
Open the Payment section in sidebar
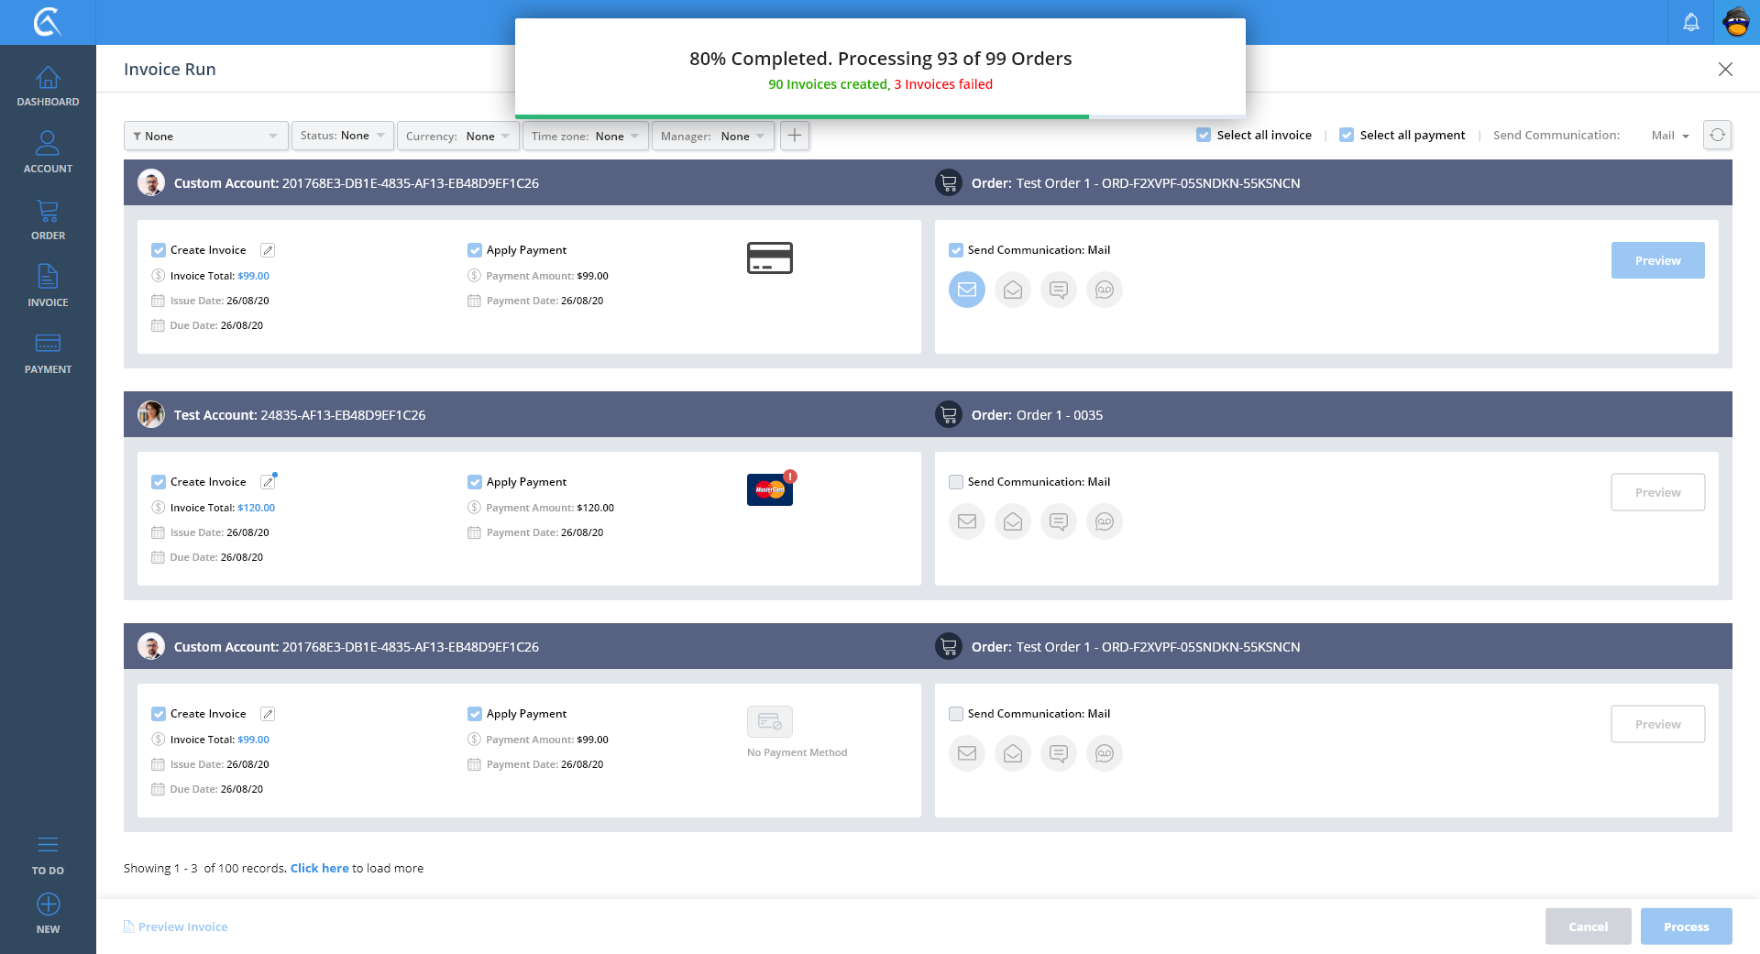(48, 354)
